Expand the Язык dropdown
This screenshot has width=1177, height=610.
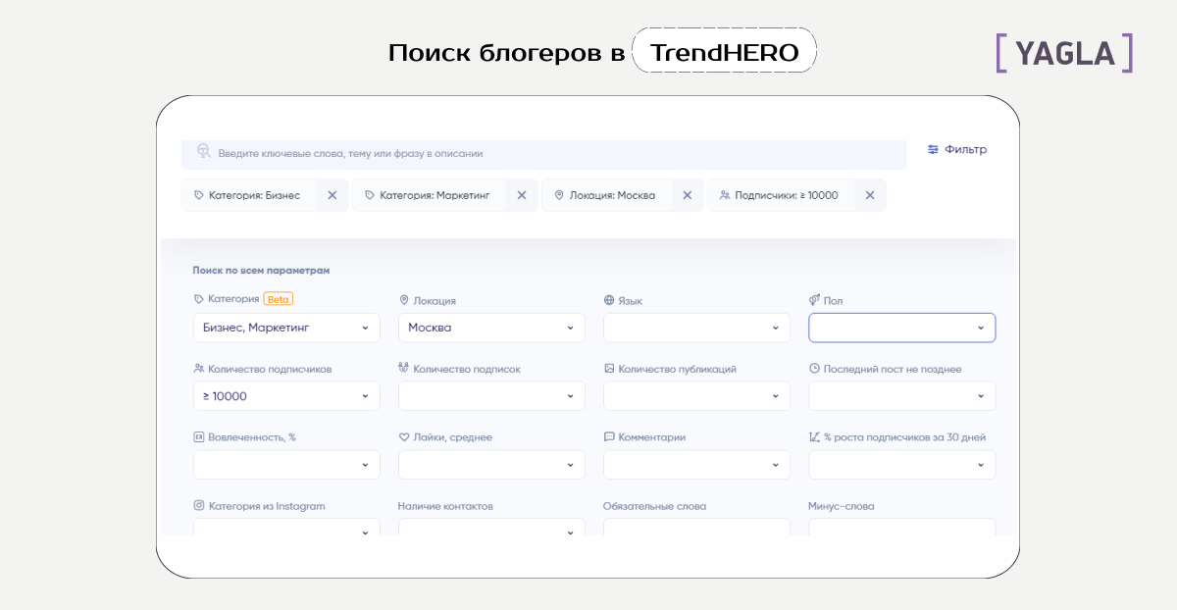696,328
